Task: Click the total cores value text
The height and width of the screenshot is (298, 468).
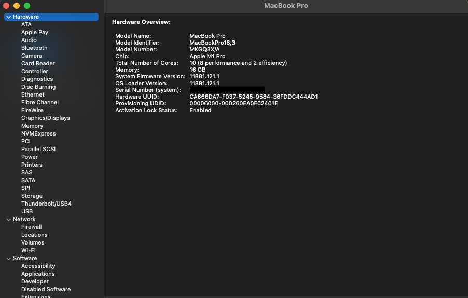Action: click(x=238, y=63)
